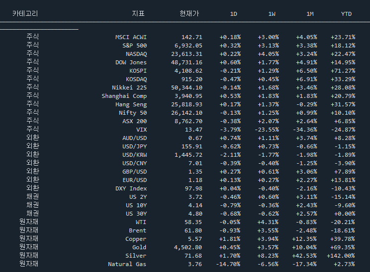Select the 1M column header

(x=310, y=14)
